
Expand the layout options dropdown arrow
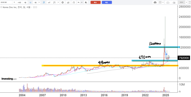(x=163, y=2)
